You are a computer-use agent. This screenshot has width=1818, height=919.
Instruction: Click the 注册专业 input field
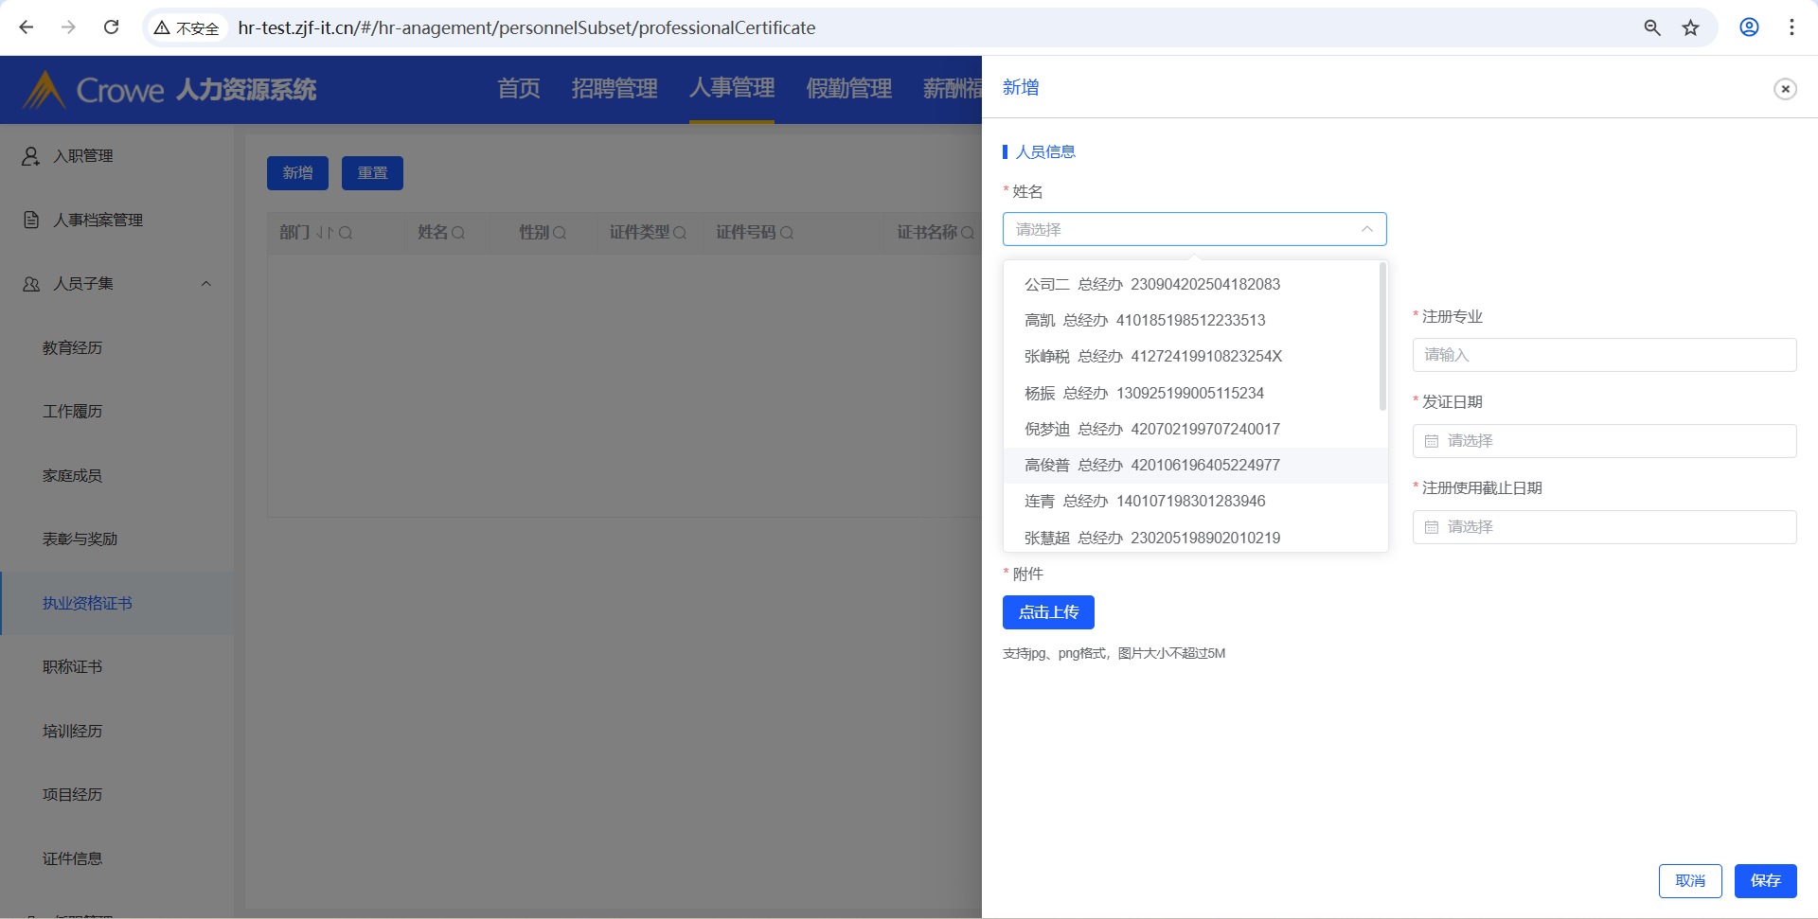pyautogui.click(x=1604, y=355)
